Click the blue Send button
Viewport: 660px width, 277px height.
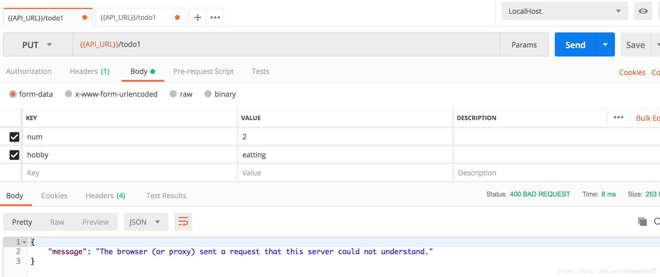coord(575,45)
